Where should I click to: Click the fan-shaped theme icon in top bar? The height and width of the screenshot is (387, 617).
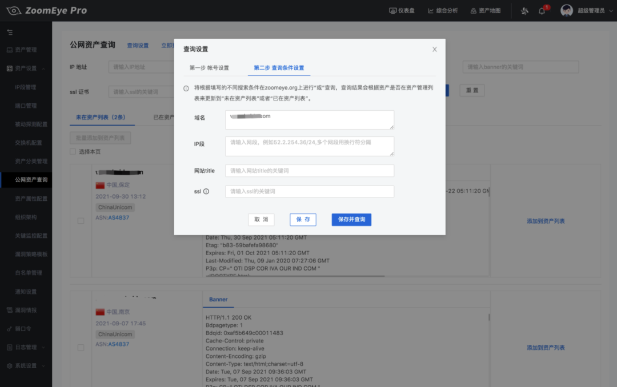524,11
